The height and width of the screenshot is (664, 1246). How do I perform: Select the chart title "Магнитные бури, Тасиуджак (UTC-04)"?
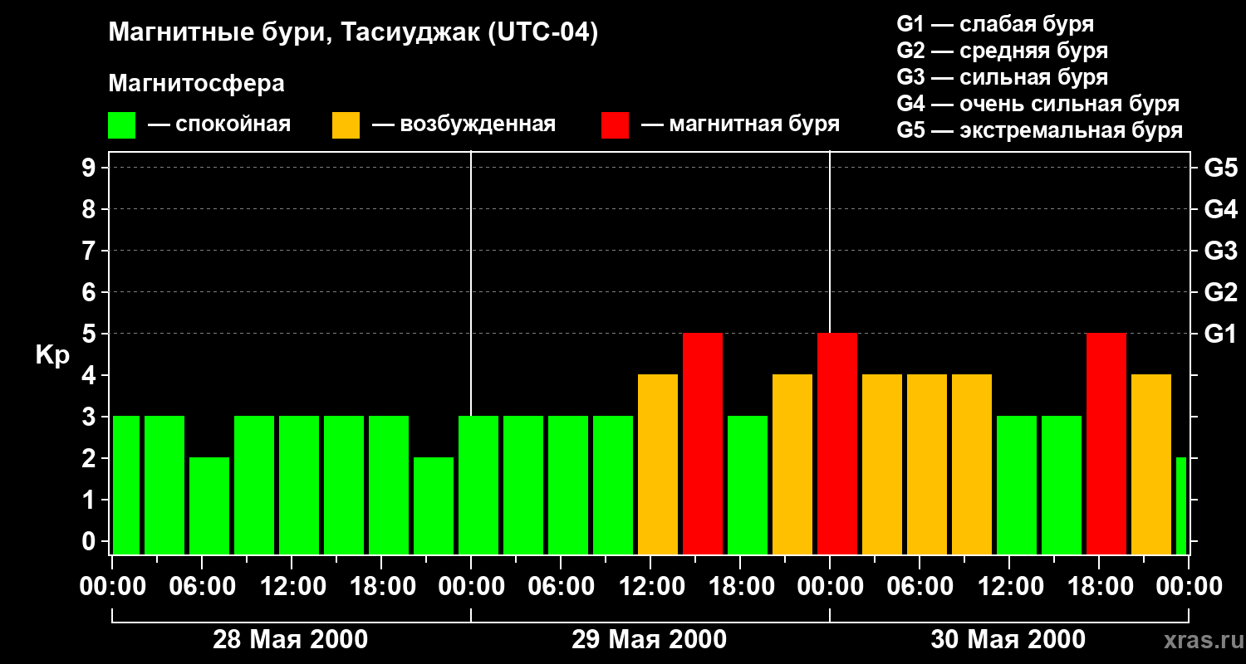pyautogui.click(x=353, y=34)
